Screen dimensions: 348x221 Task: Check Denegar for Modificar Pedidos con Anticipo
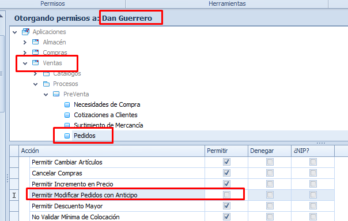point(270,195)
